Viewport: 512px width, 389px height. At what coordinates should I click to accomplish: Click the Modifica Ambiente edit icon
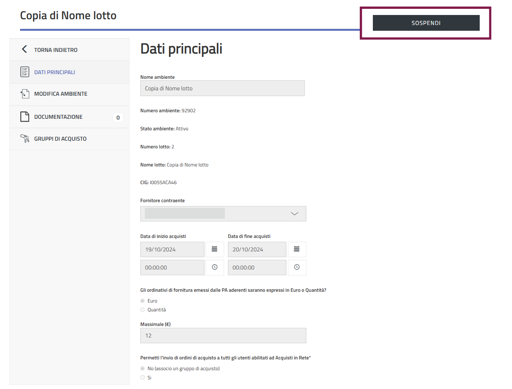click(25, 94)
